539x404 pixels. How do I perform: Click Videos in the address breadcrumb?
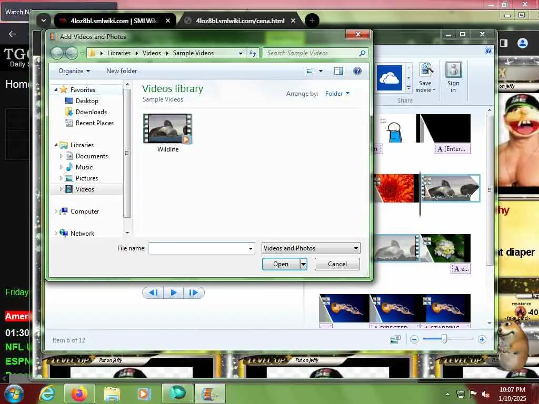(x=152, y=53)
